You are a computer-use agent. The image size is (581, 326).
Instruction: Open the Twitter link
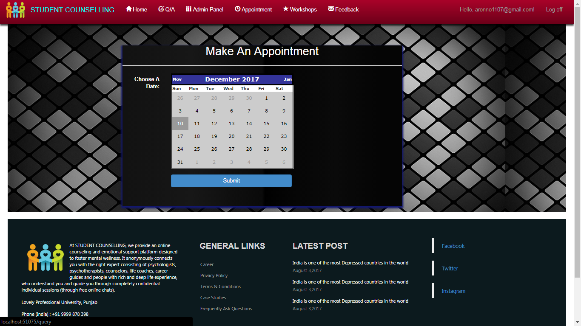(x=450, y=268)
